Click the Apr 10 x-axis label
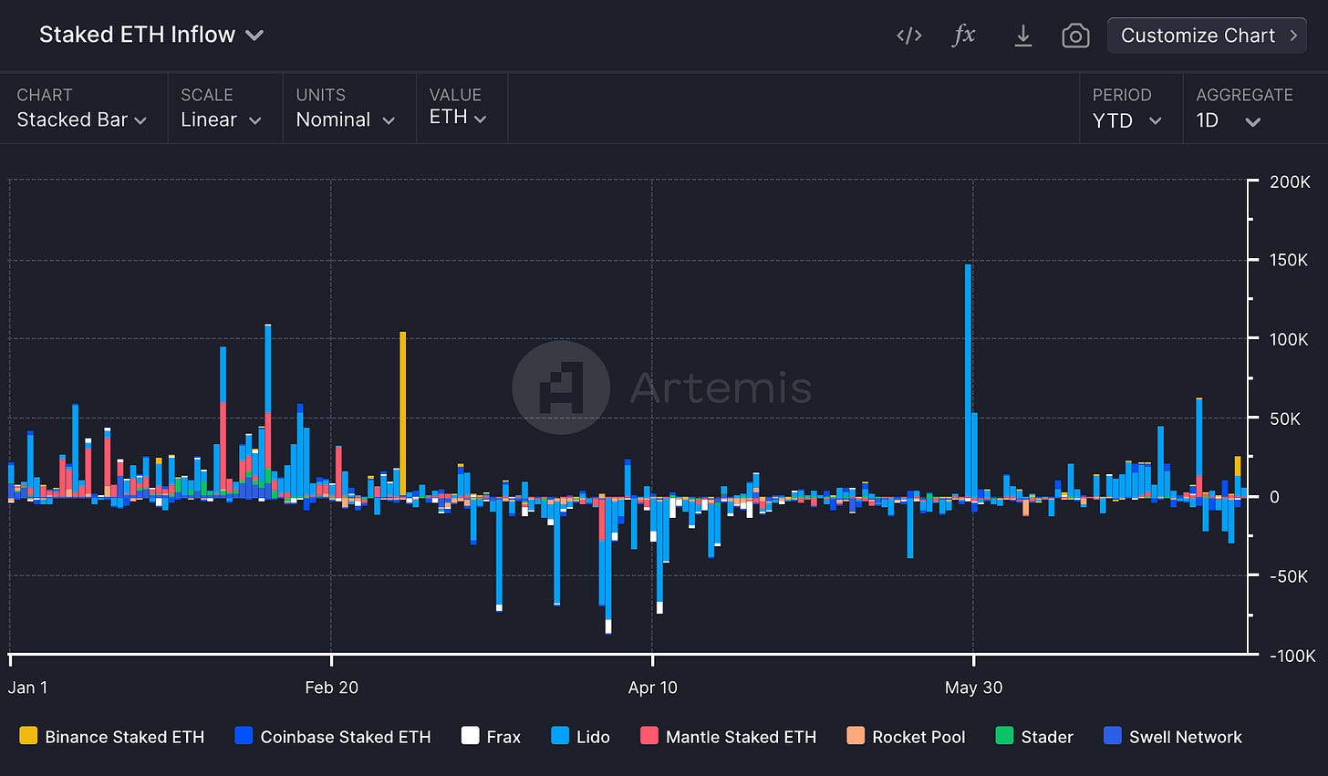The image size is (1328, 776). tap(653, 688)
